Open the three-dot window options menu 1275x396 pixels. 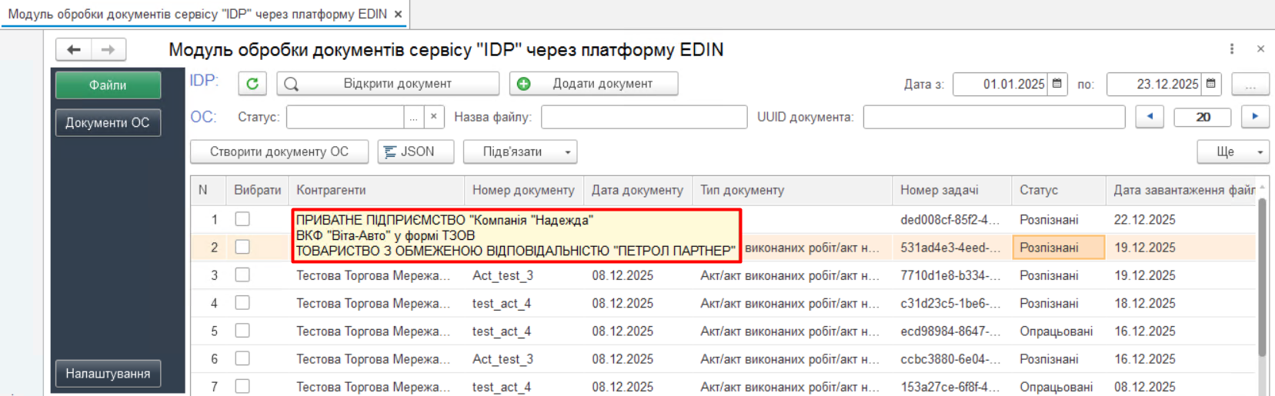[1232, 49]
